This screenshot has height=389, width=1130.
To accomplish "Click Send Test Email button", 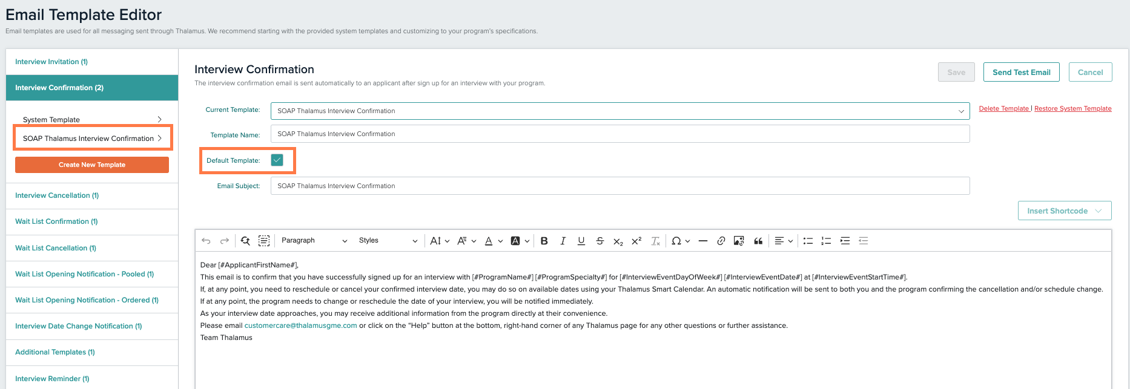I will (x=1022, y=72).
